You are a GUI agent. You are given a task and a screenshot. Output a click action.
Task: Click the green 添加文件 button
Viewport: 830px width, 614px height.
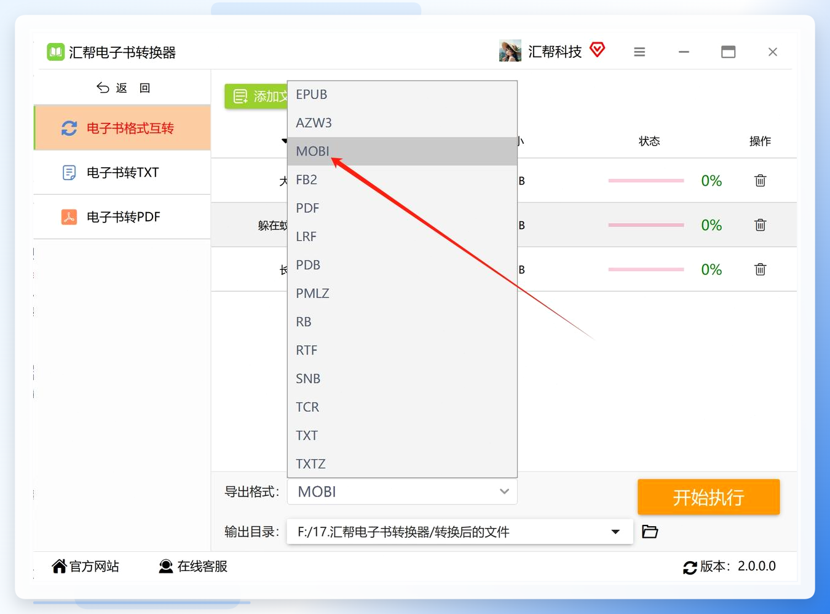pyautogui.click(x=256, y=96)
